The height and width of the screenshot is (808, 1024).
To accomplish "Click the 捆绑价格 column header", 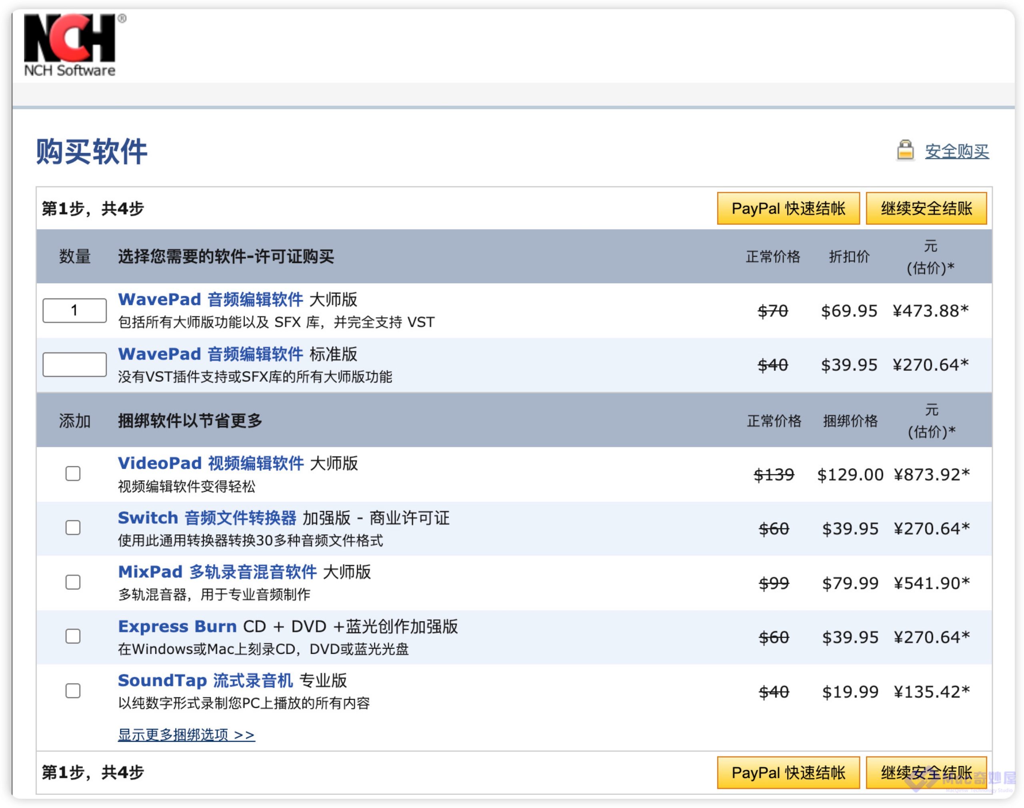I will coord(850,420).
